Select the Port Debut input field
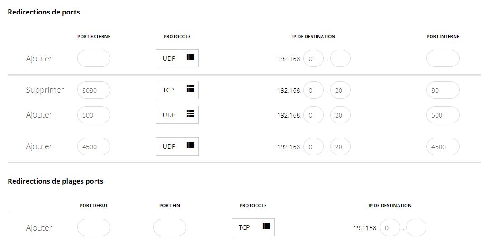 pos(94,227)
